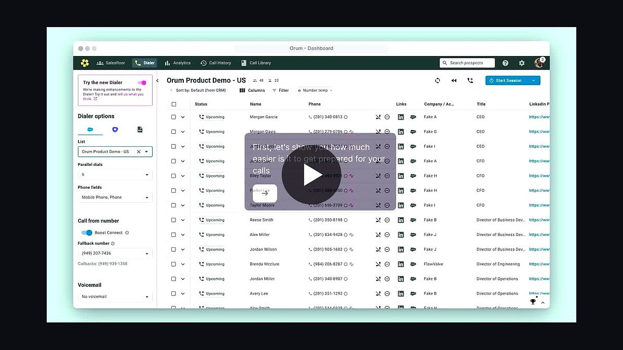This screenshot has width=623, height=350.
Task: Check the Reese Smith row checkbox
Action: click(174, 220)
